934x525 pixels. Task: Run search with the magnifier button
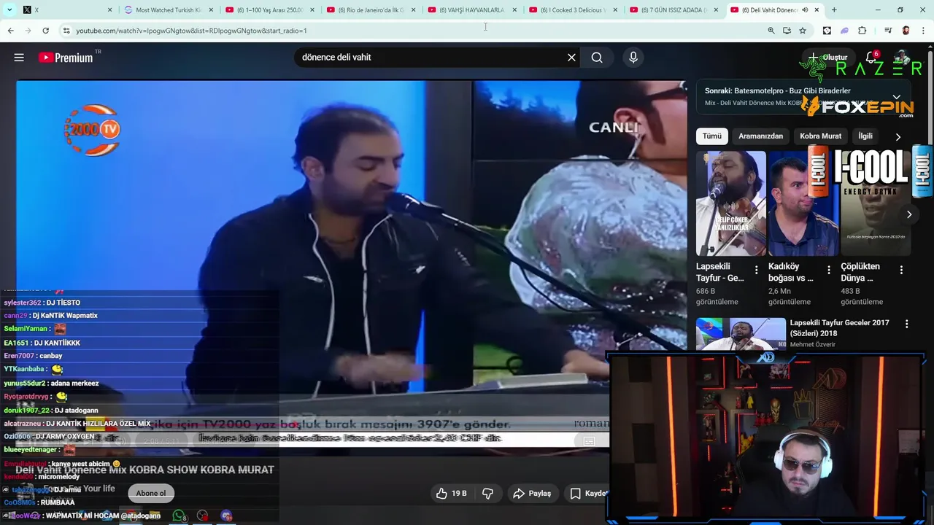[597, 58]
